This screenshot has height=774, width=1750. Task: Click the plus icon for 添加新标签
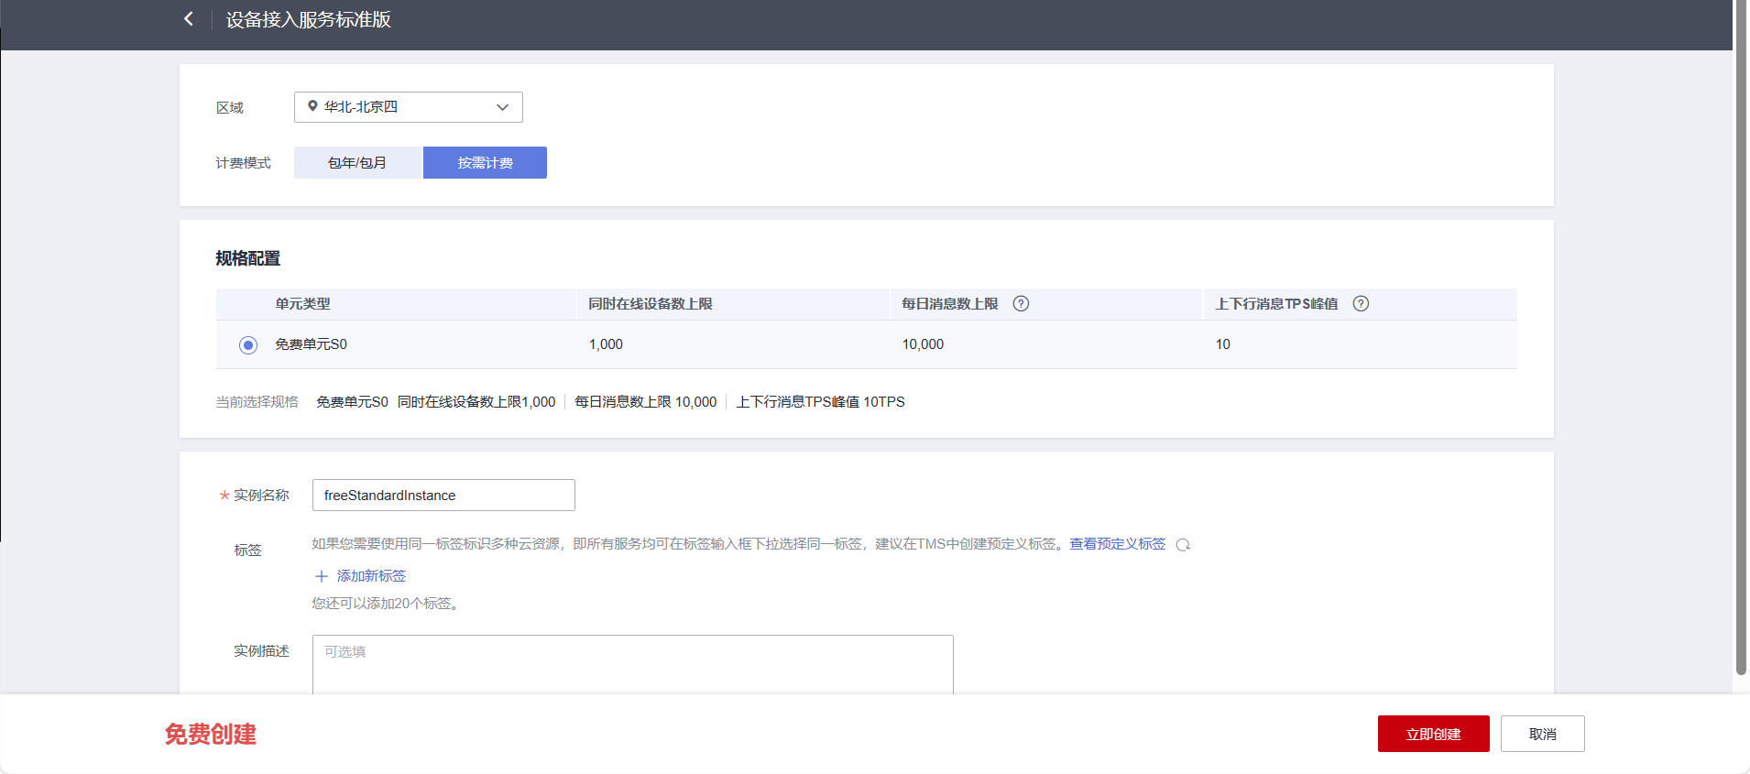322,576
